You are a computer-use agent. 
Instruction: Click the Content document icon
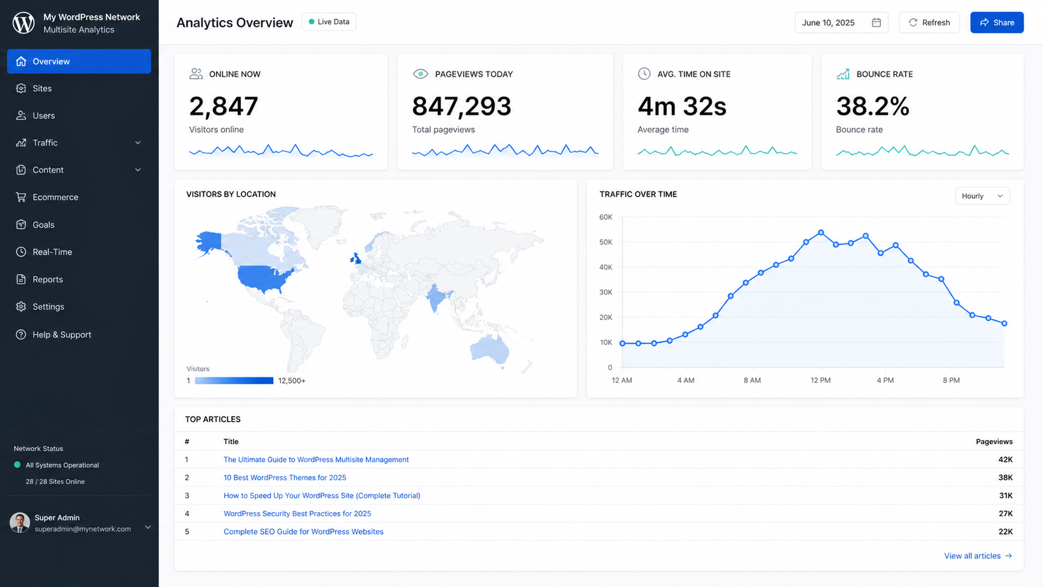coord(21,170)
